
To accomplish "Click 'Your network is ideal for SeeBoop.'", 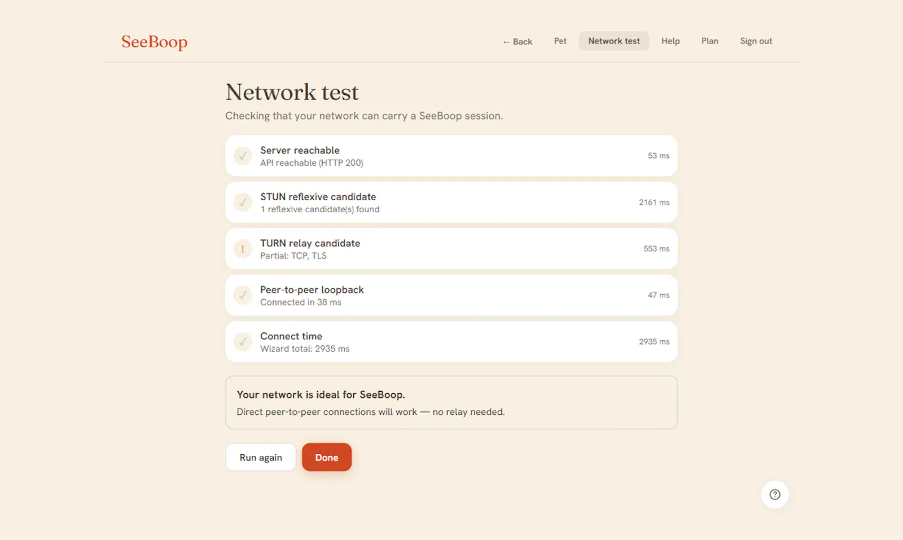I will tap(321, 394).
